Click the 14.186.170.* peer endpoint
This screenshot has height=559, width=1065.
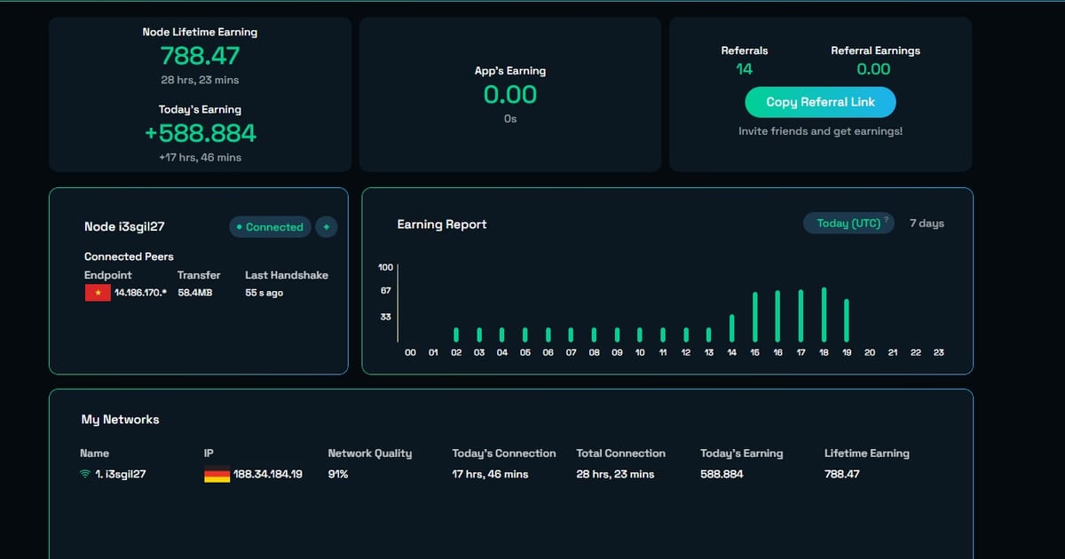pos(140,293)
